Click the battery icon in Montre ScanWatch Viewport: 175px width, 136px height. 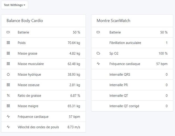[x=98, y=32]
